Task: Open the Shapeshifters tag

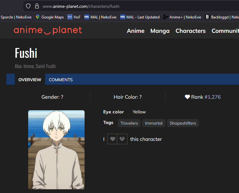Action: click(183, 123)
